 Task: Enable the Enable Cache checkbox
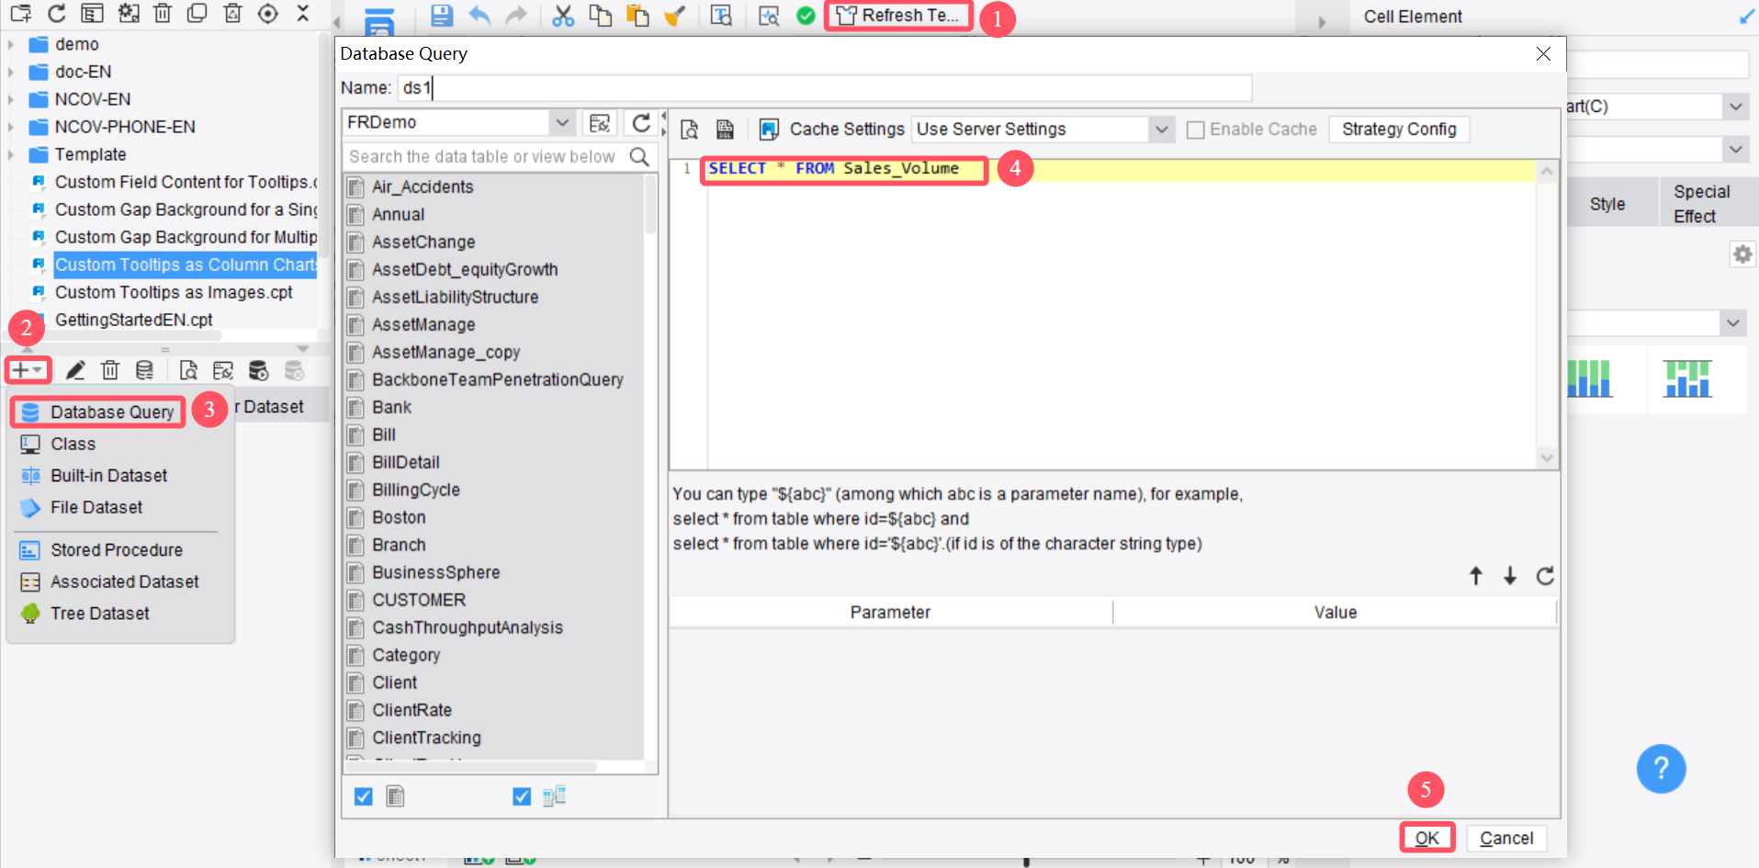click(1196, 130)
